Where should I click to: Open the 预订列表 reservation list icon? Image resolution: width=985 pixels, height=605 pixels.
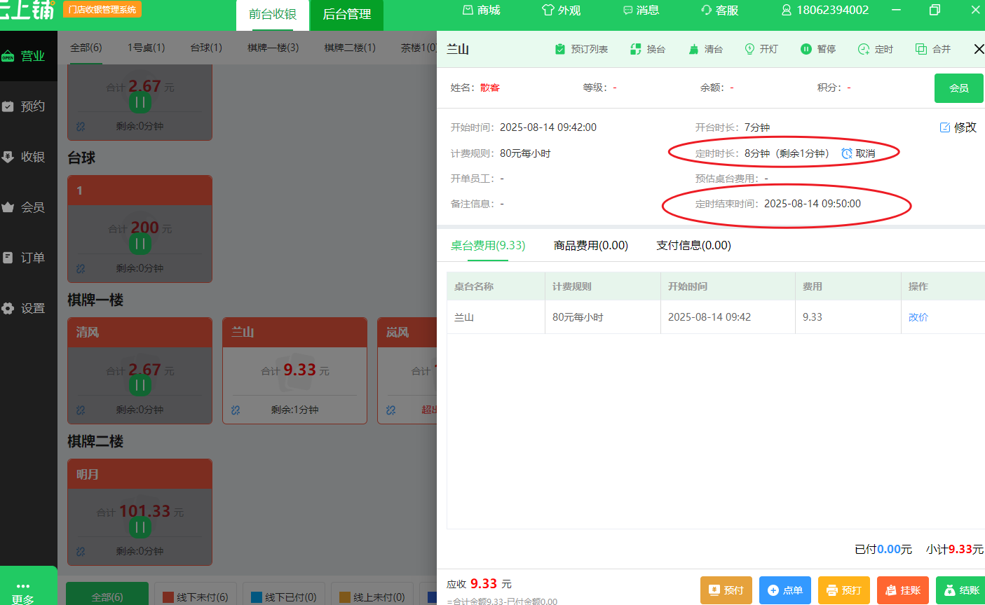[x=561, y=48]
